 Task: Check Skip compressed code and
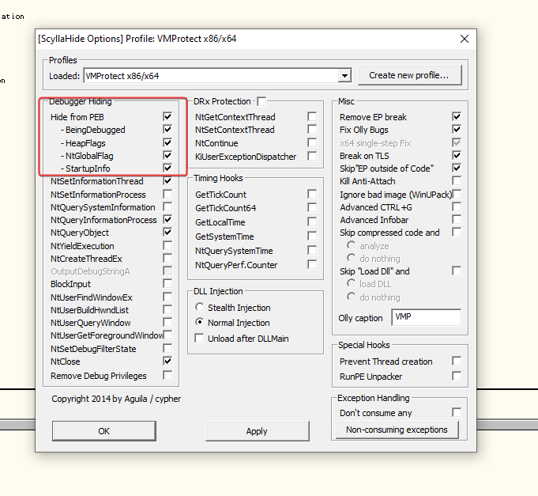click(x=457, y=233)
